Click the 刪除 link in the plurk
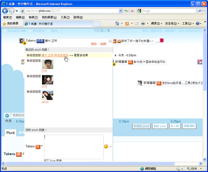208x172 pixels. coord(94,44)
